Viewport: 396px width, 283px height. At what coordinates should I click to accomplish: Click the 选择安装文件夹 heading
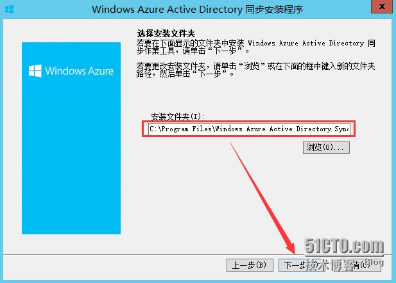[166, 33]
